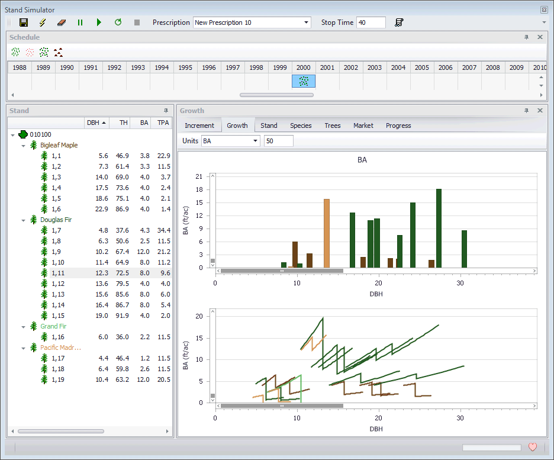This screenshot has height=460, width=554.
Task: Collapse the 010100 stand node
Action: pos(12,135)
